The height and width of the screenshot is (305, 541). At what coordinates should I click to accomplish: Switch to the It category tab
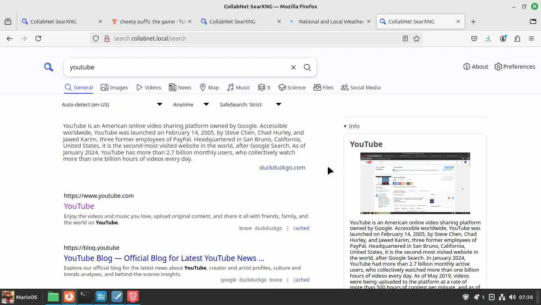[x=264, y=87]
